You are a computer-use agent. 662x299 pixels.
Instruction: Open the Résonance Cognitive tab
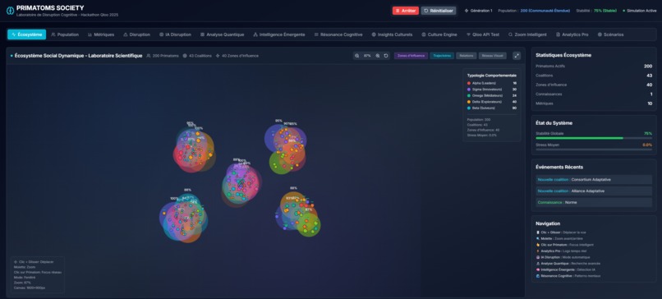338,34
